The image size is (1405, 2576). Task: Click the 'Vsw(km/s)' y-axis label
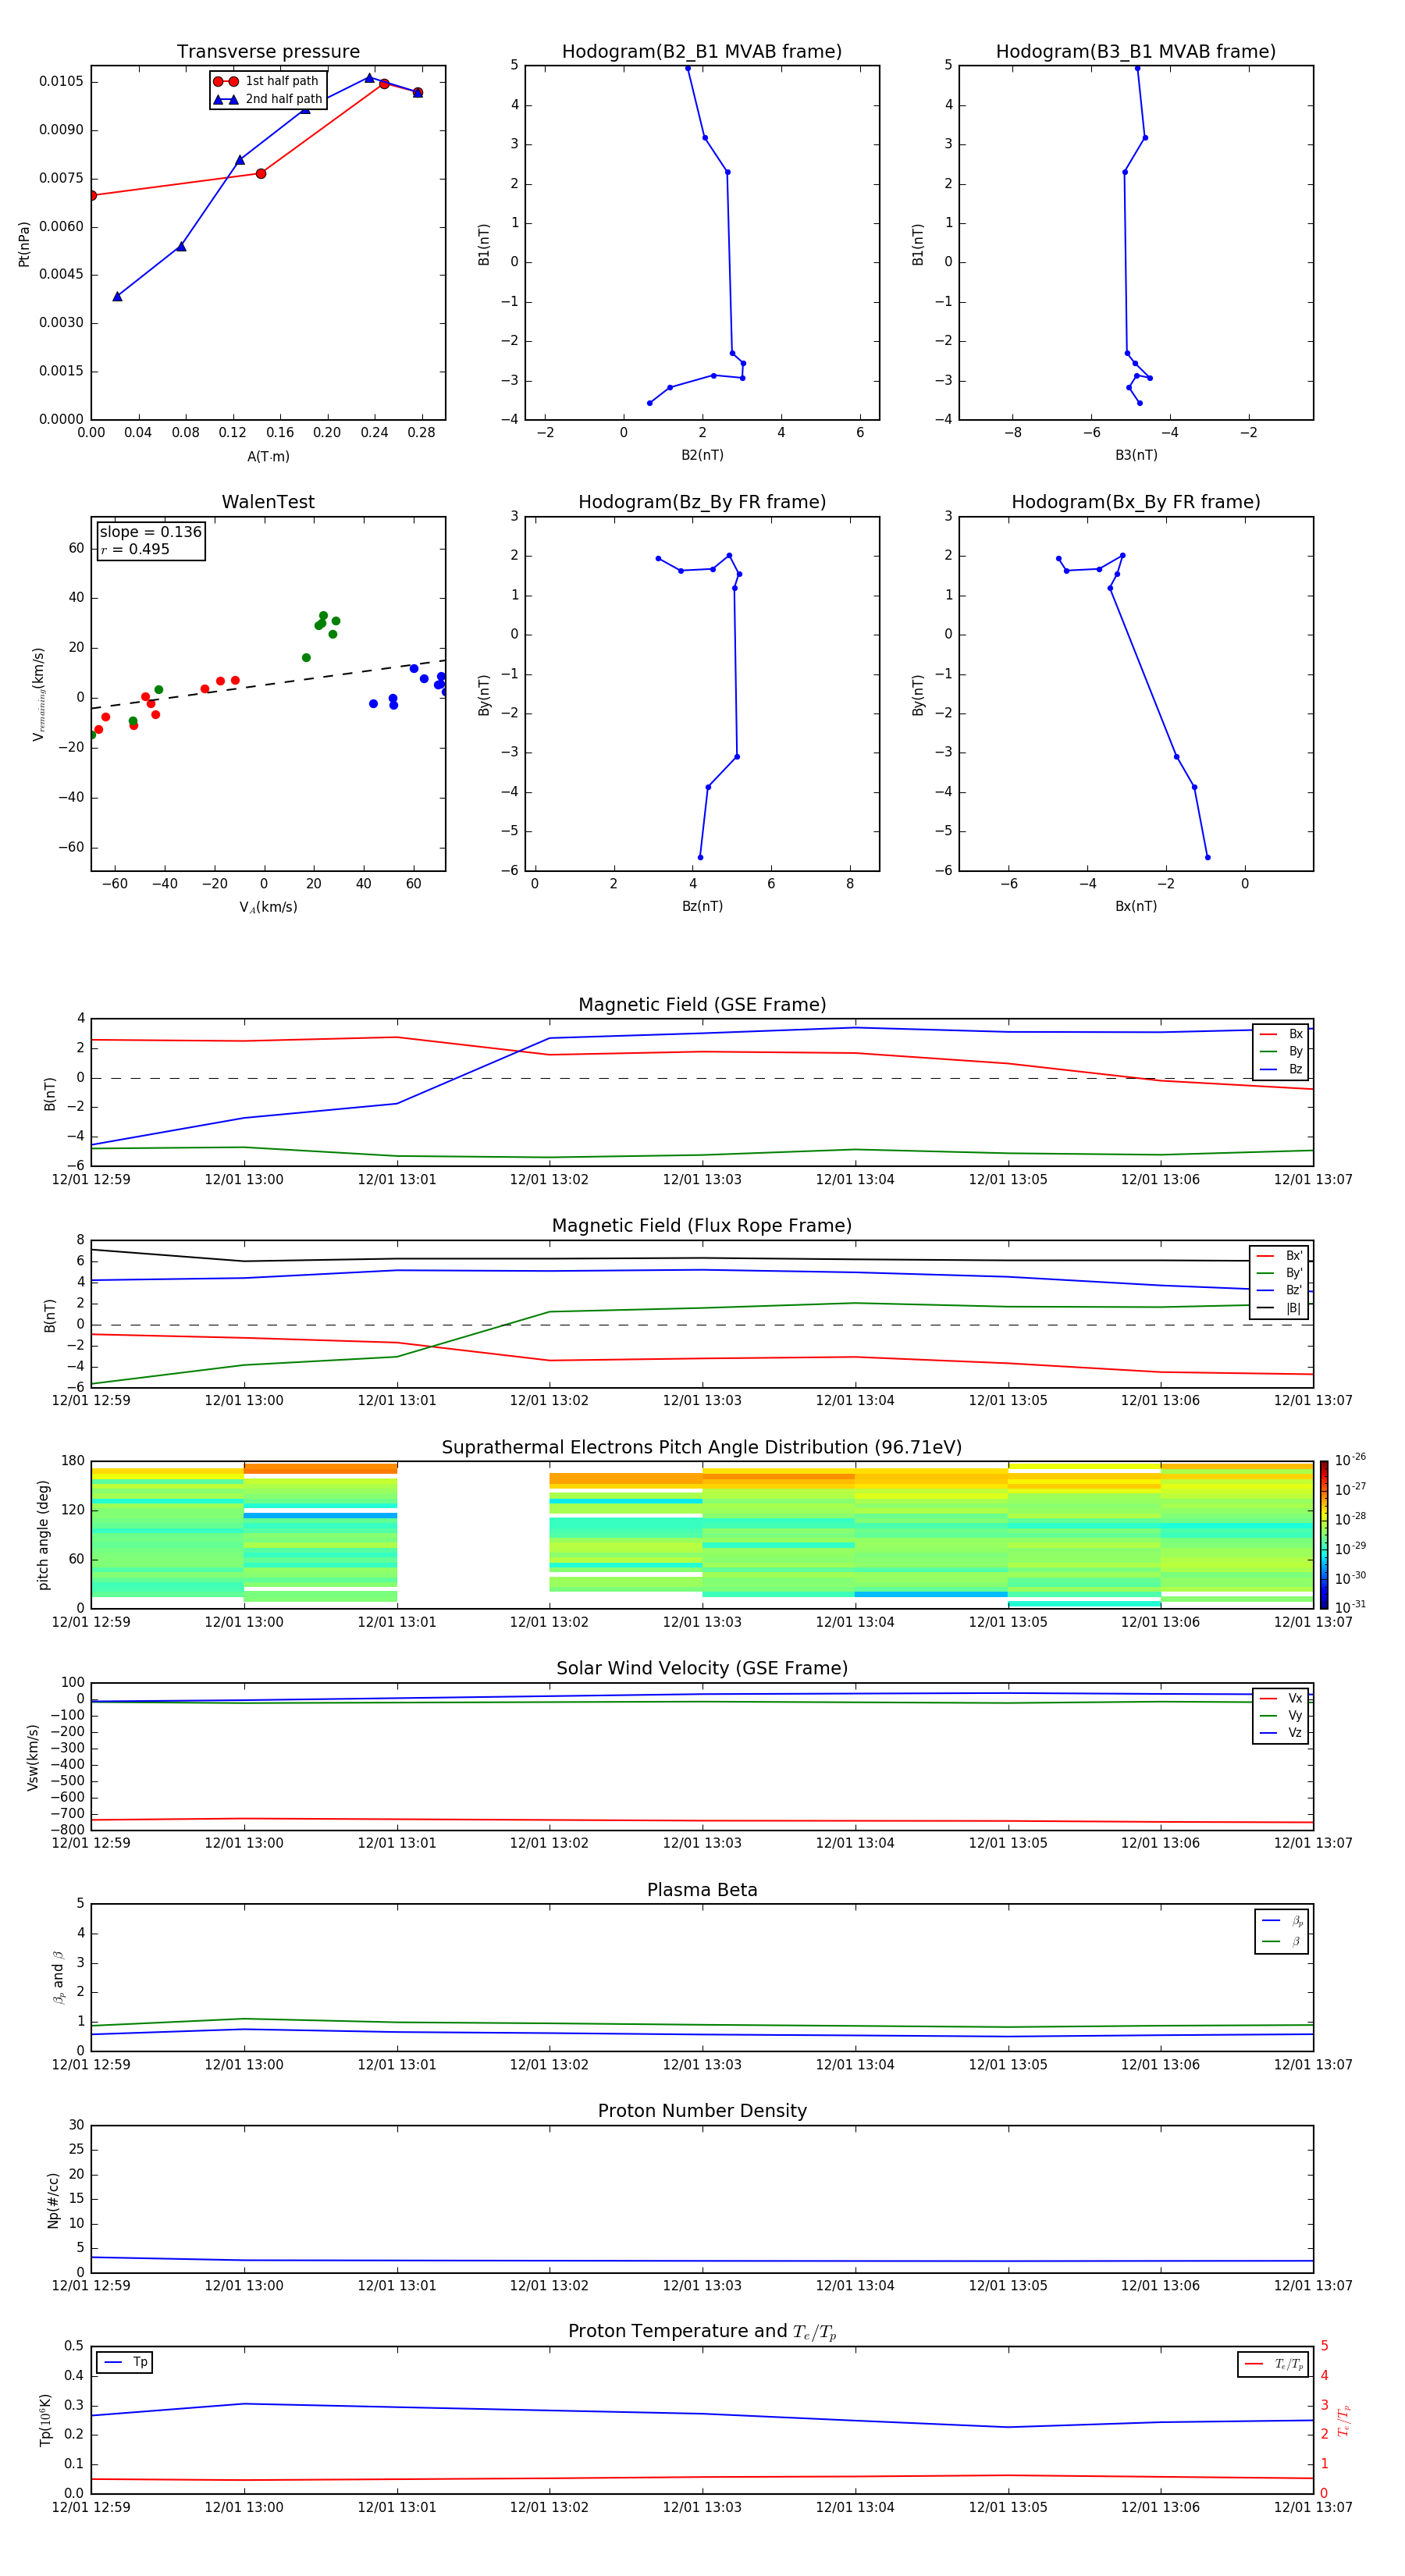[x=33, y=1757]
